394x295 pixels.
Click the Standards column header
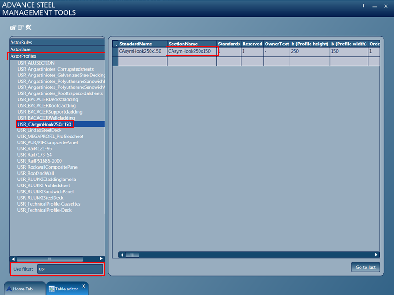click(229, 44)
